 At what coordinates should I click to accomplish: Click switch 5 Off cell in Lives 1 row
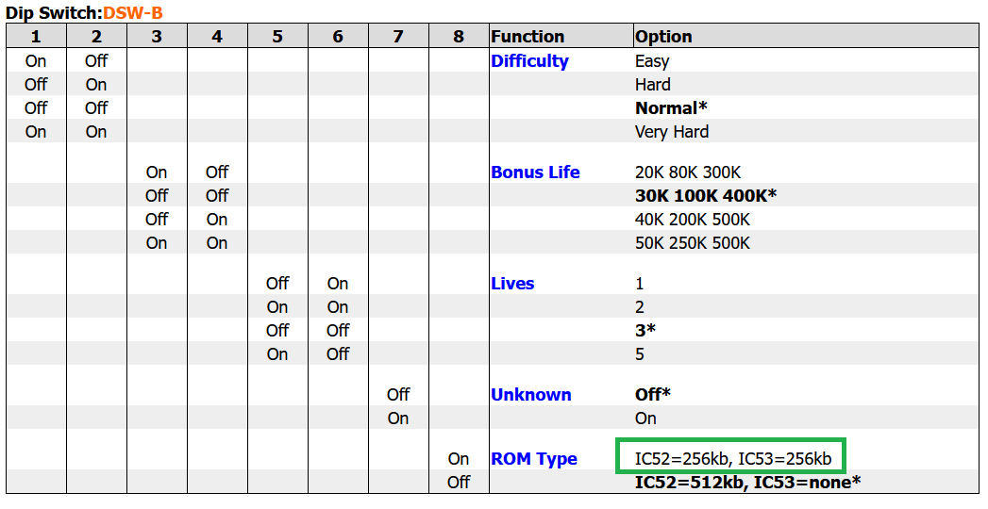coord(277,283)
